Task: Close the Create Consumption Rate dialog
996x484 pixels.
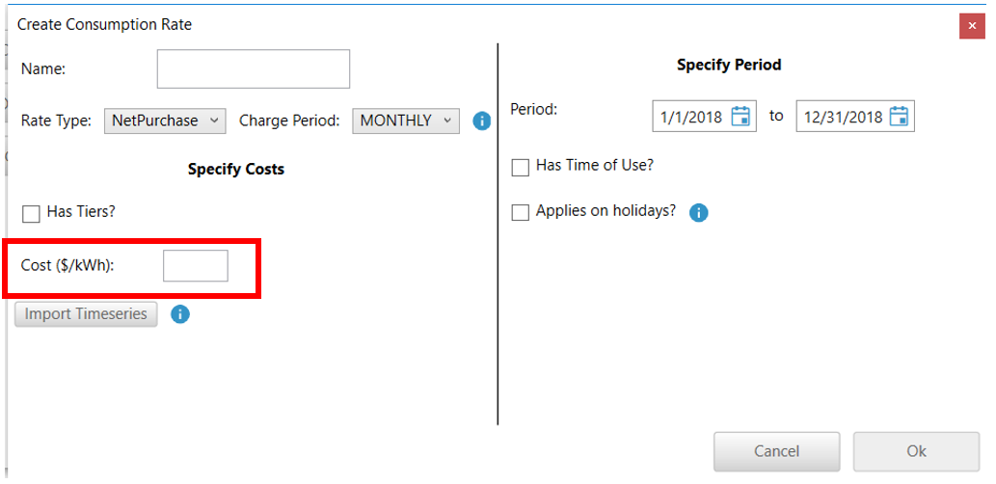Action: 971,26
